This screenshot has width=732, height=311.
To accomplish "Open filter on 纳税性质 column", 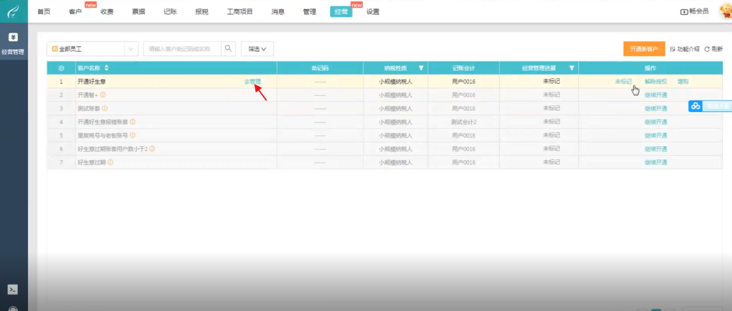I will [421, 68].
